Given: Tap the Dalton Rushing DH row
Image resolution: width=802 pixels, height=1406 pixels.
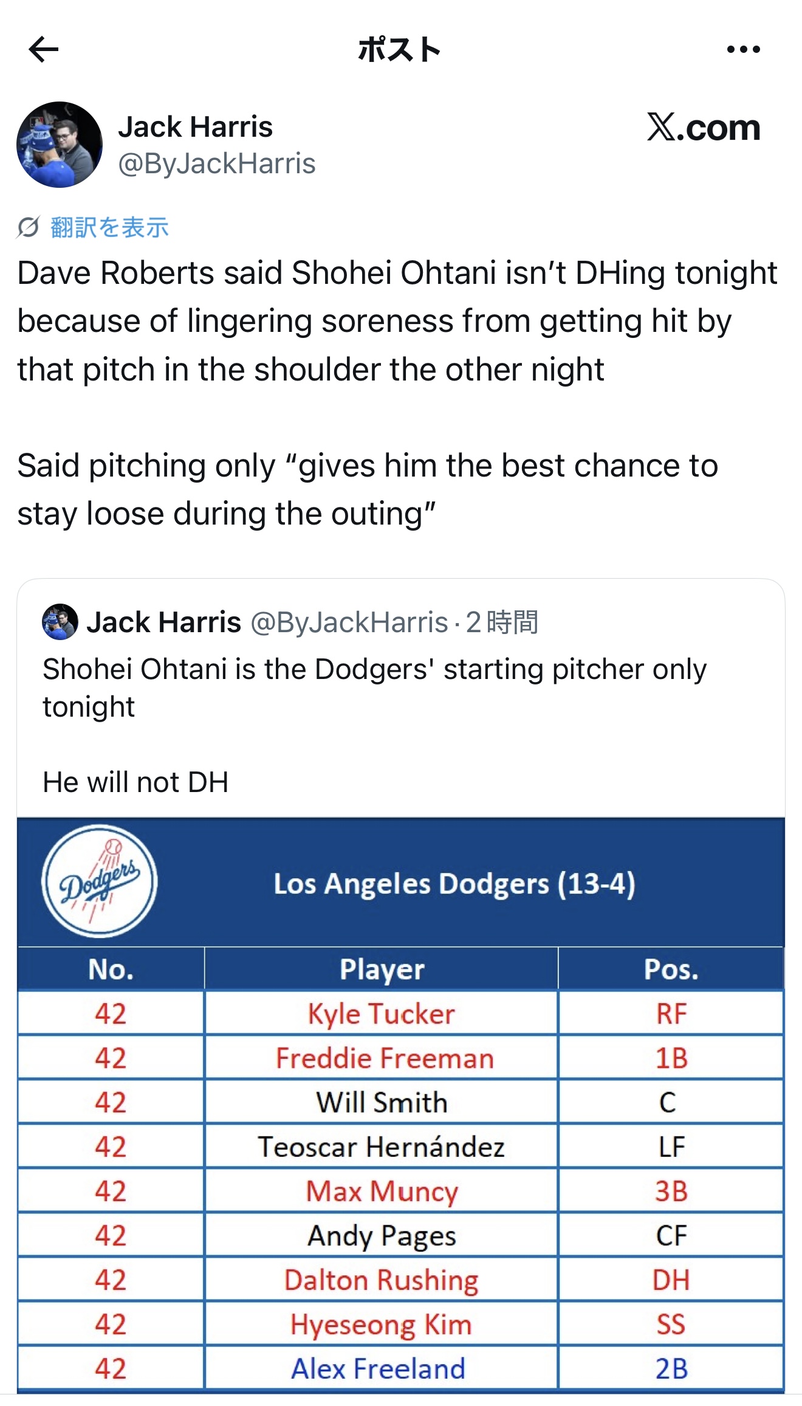Looking at the screenshot, I should pos(381,1280).
